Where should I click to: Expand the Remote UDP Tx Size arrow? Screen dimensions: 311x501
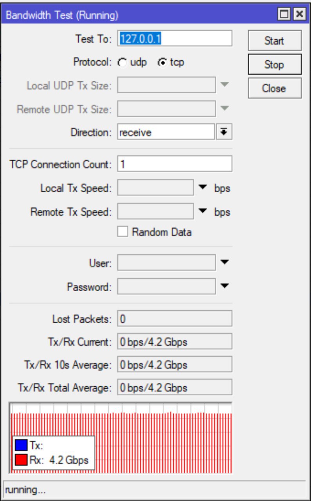224,108
